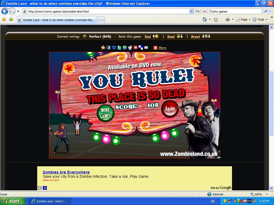Rate this game as Great

(196, 37)
